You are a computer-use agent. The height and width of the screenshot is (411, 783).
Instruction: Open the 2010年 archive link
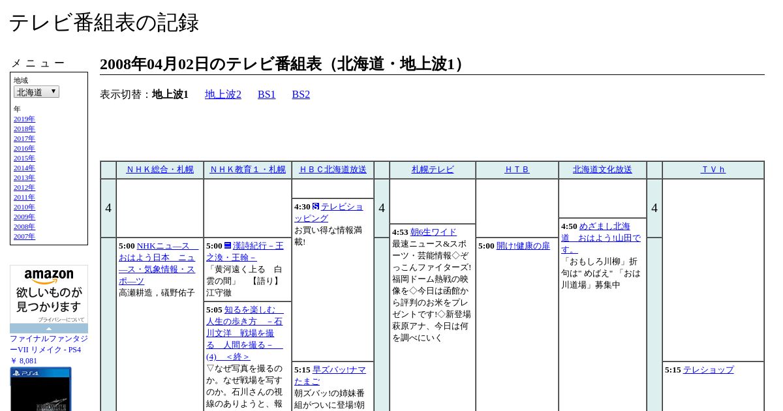click(x=24, y=207)
